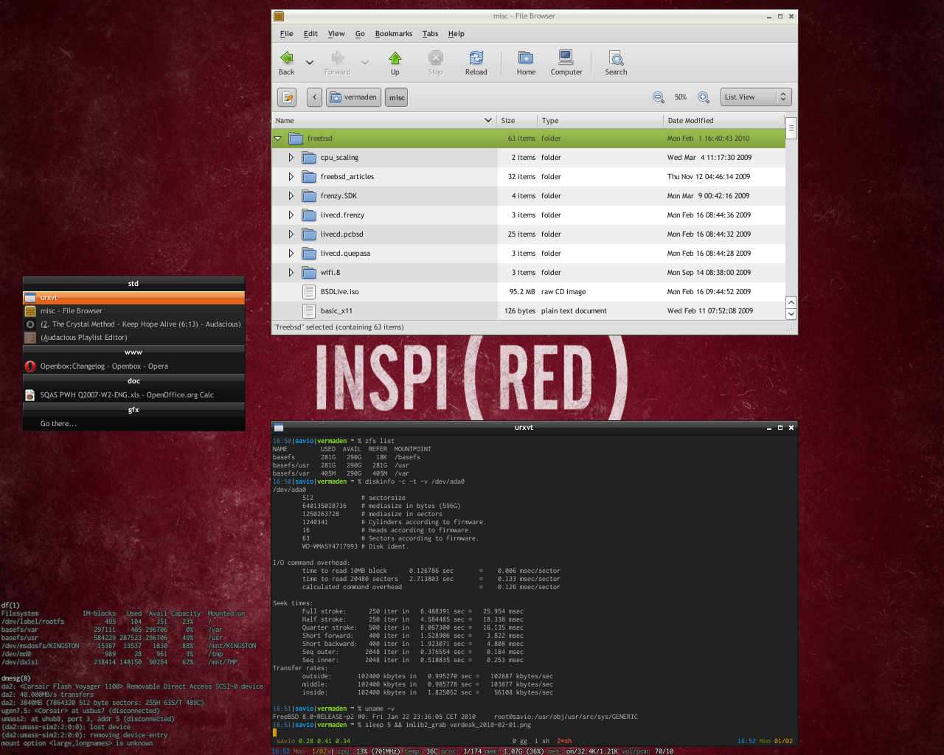This screenshot has height=755, width=944.
Task: Expand the cpu_scaling folder
Action: click(291, 158)
